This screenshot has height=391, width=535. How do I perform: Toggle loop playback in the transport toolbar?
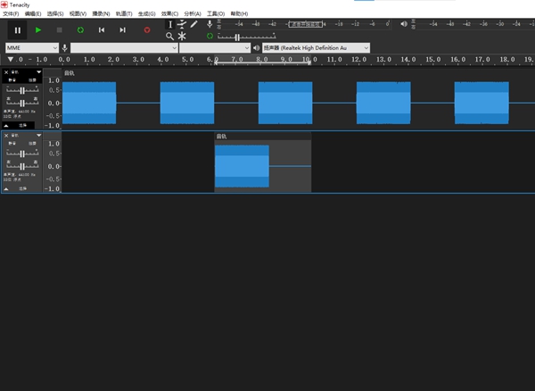[80, 30]
